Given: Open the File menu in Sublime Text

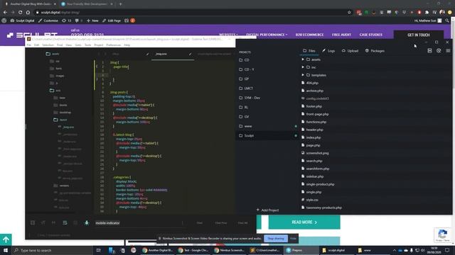Looking at the screenshot, I should click(28, 45).
